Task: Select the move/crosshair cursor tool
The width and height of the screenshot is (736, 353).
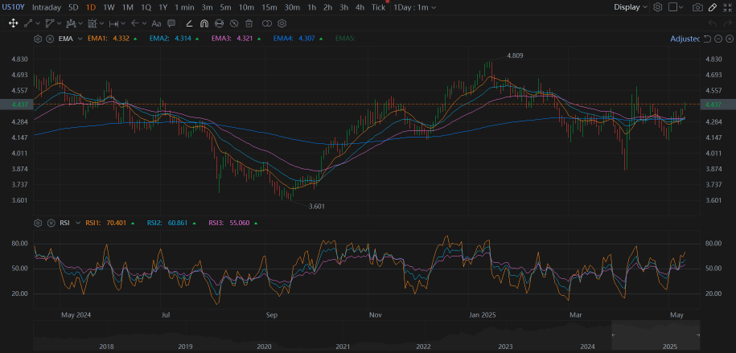Action: pos(13,23)
